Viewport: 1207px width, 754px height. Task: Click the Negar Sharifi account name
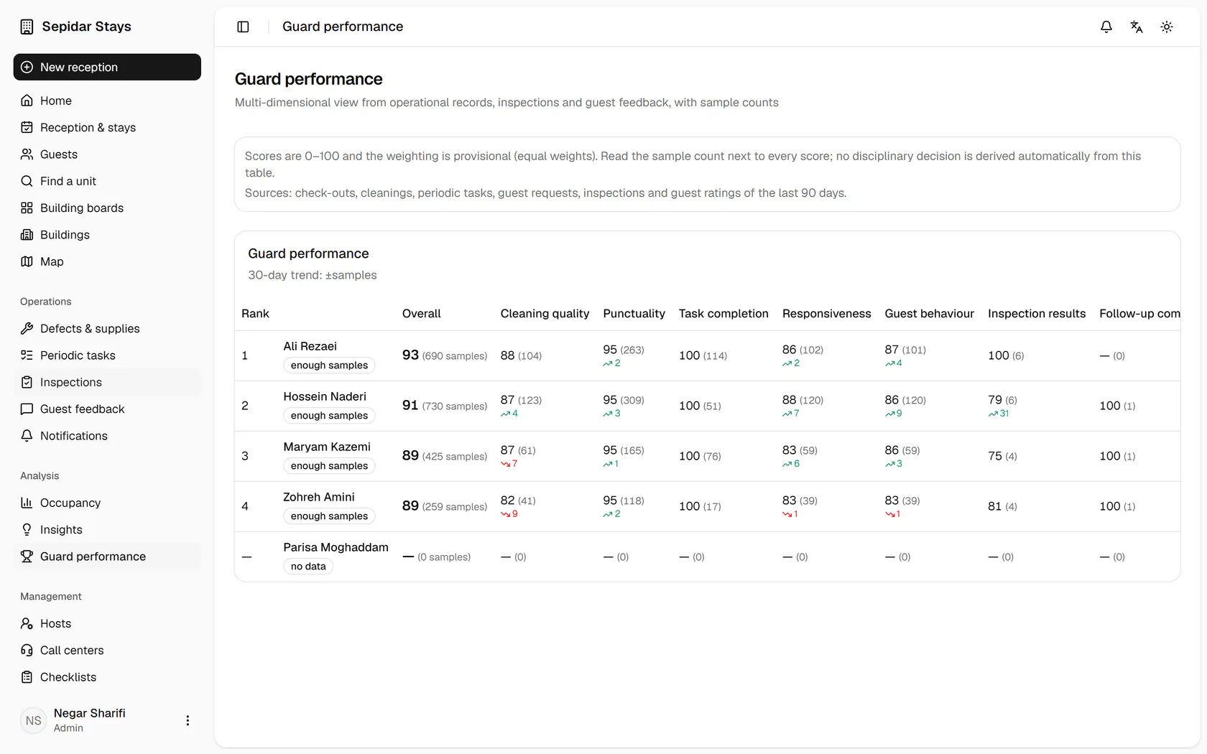point(89,713)
